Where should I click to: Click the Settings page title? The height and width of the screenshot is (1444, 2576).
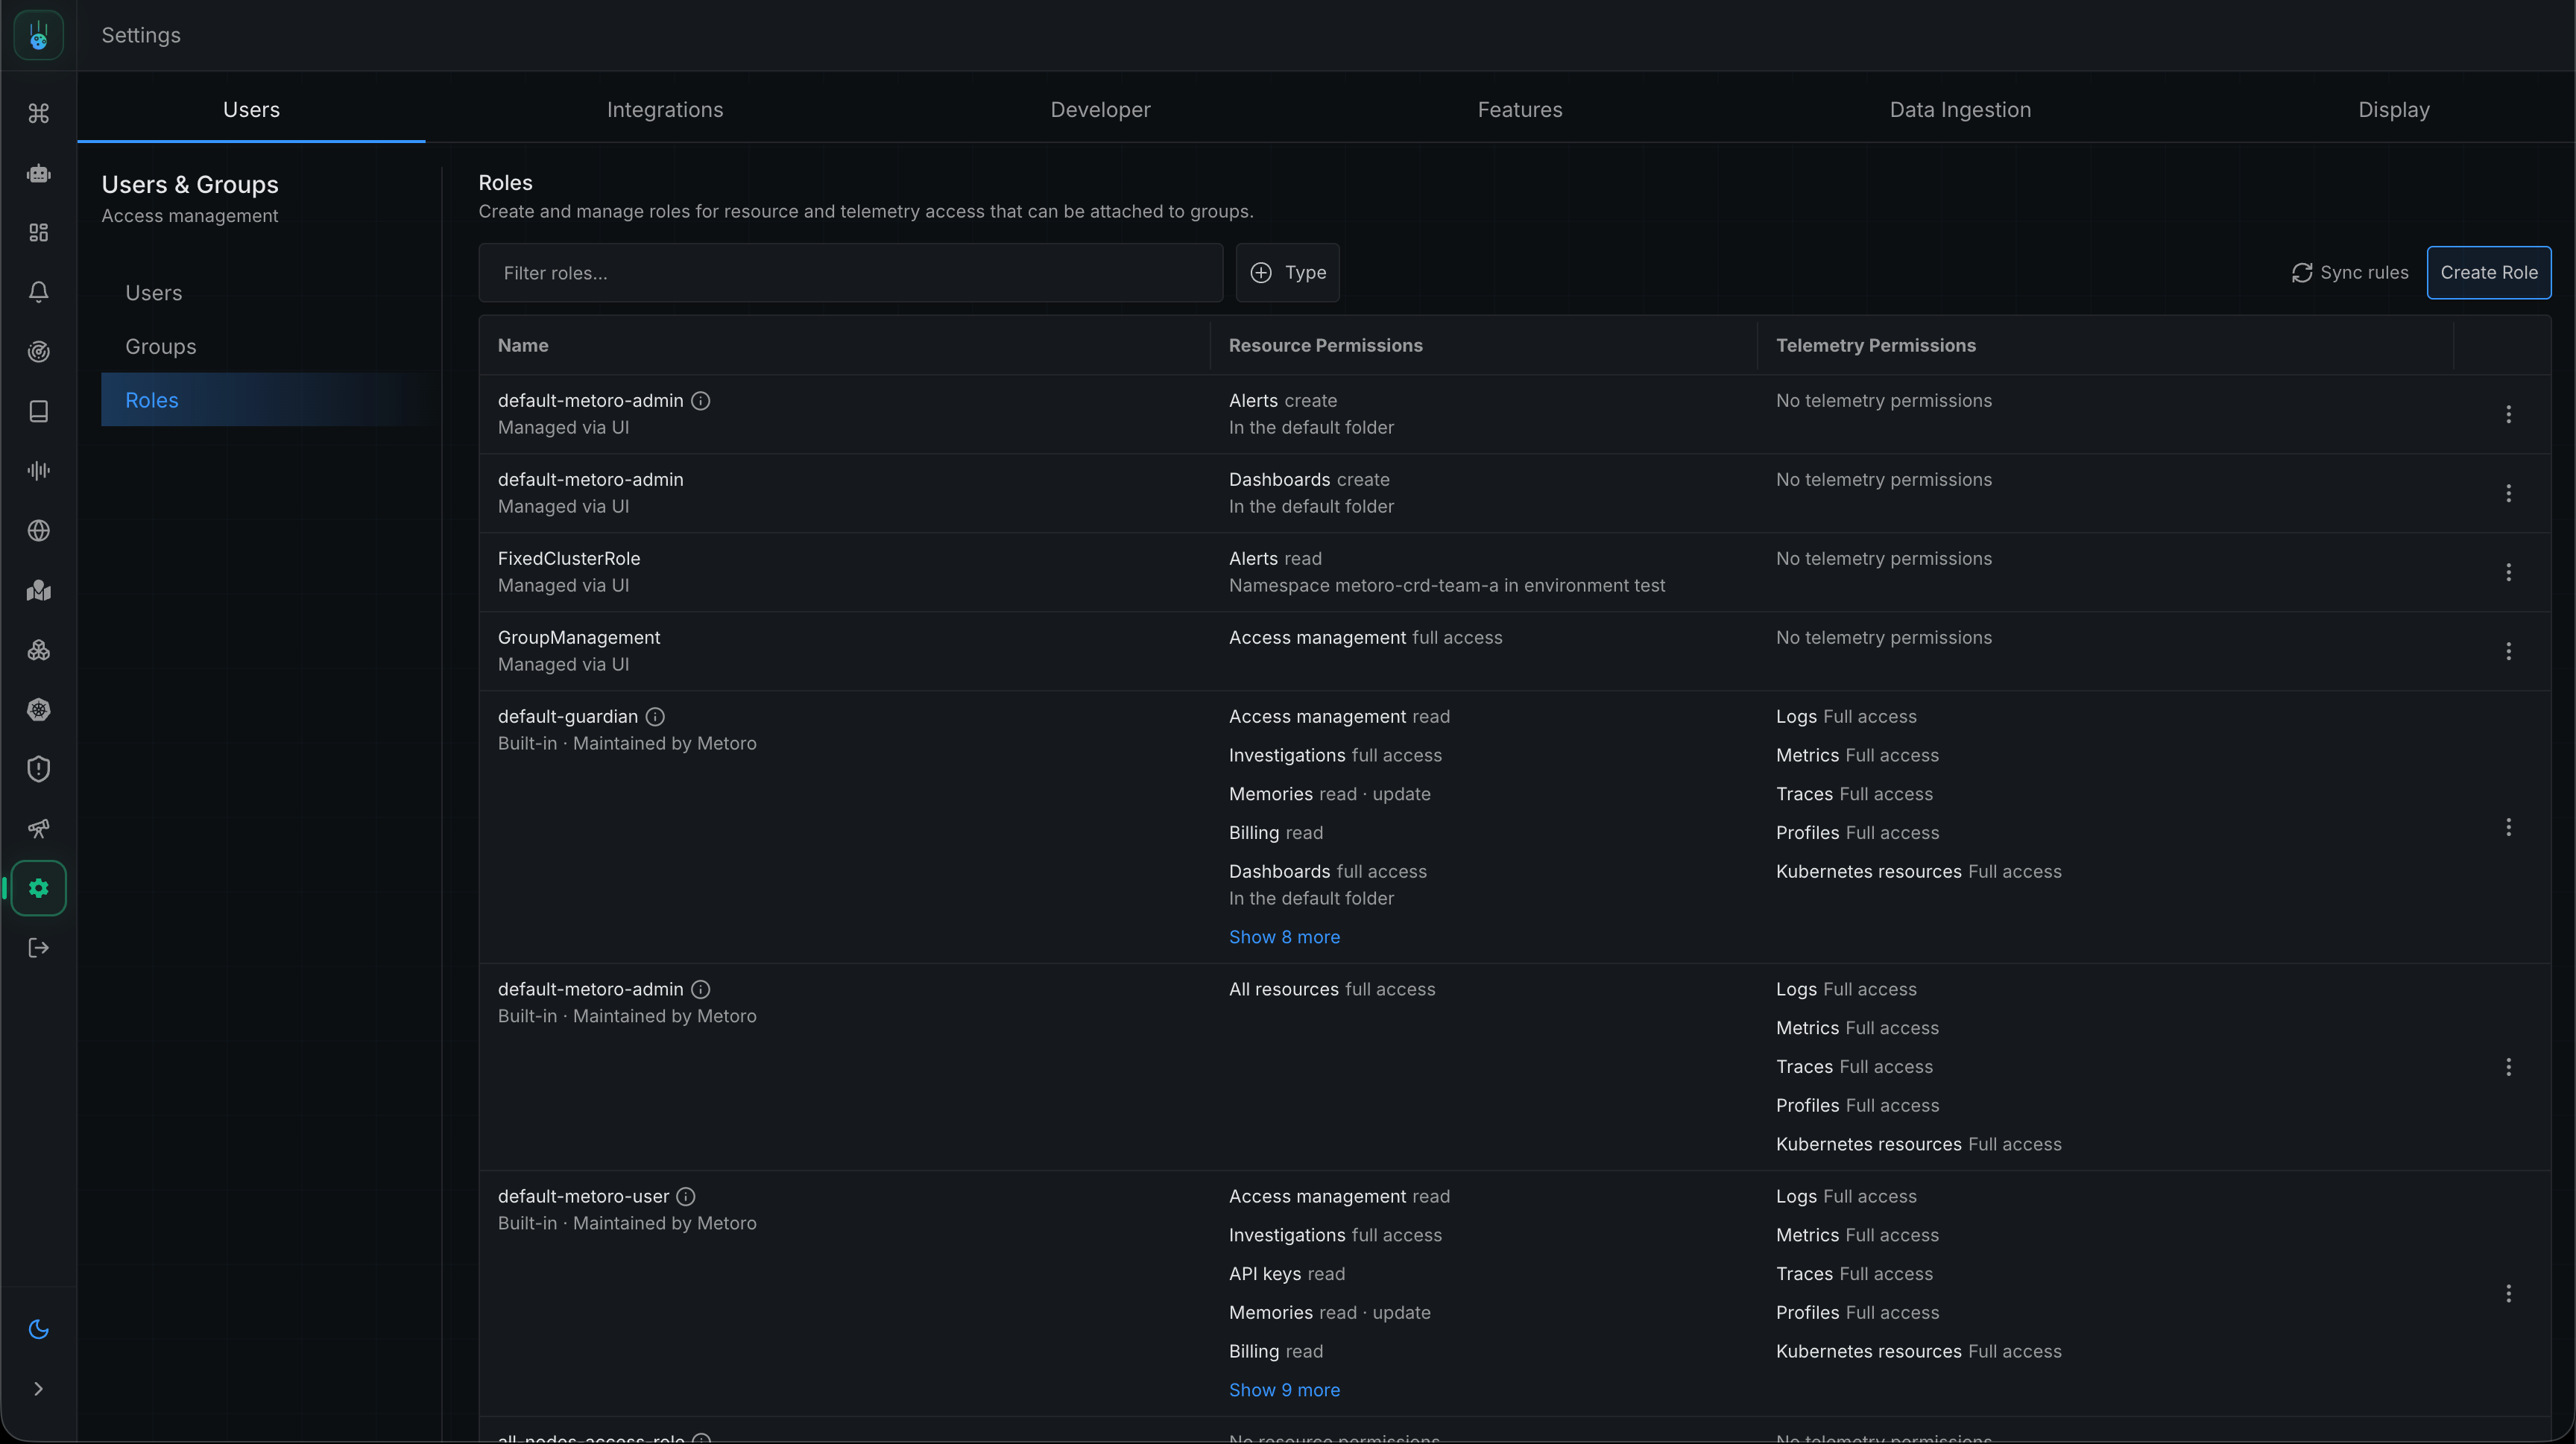point(141,35)
